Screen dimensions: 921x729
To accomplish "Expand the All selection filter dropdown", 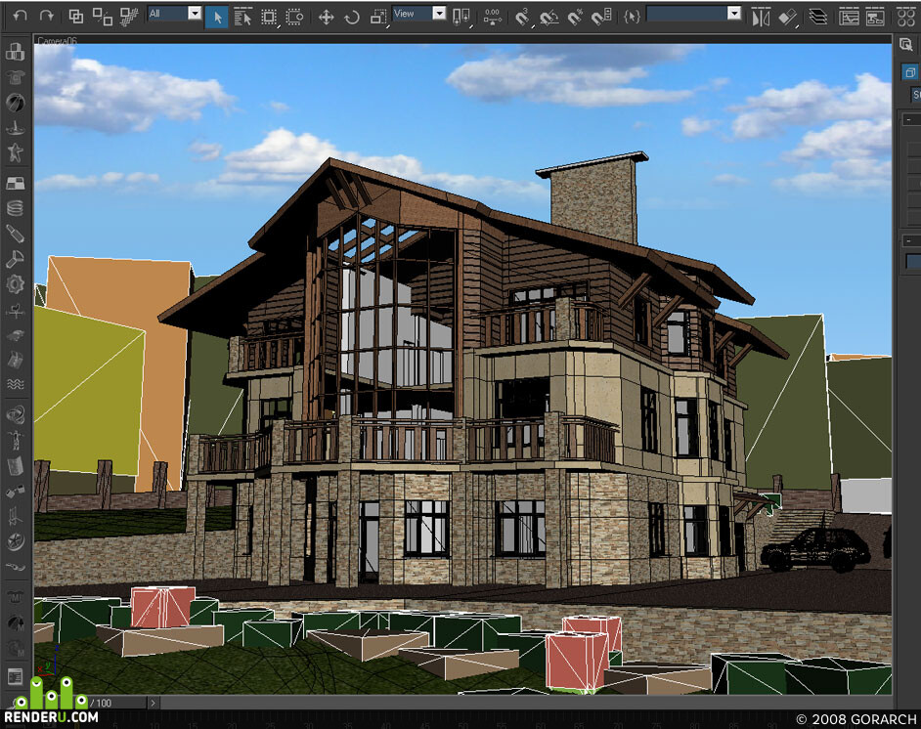I will 174,13.
